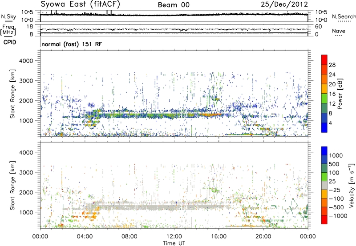Click the 'Time UT' axis title
The height and width of the screenshot is (246, 356).
(x=174, y=243)
